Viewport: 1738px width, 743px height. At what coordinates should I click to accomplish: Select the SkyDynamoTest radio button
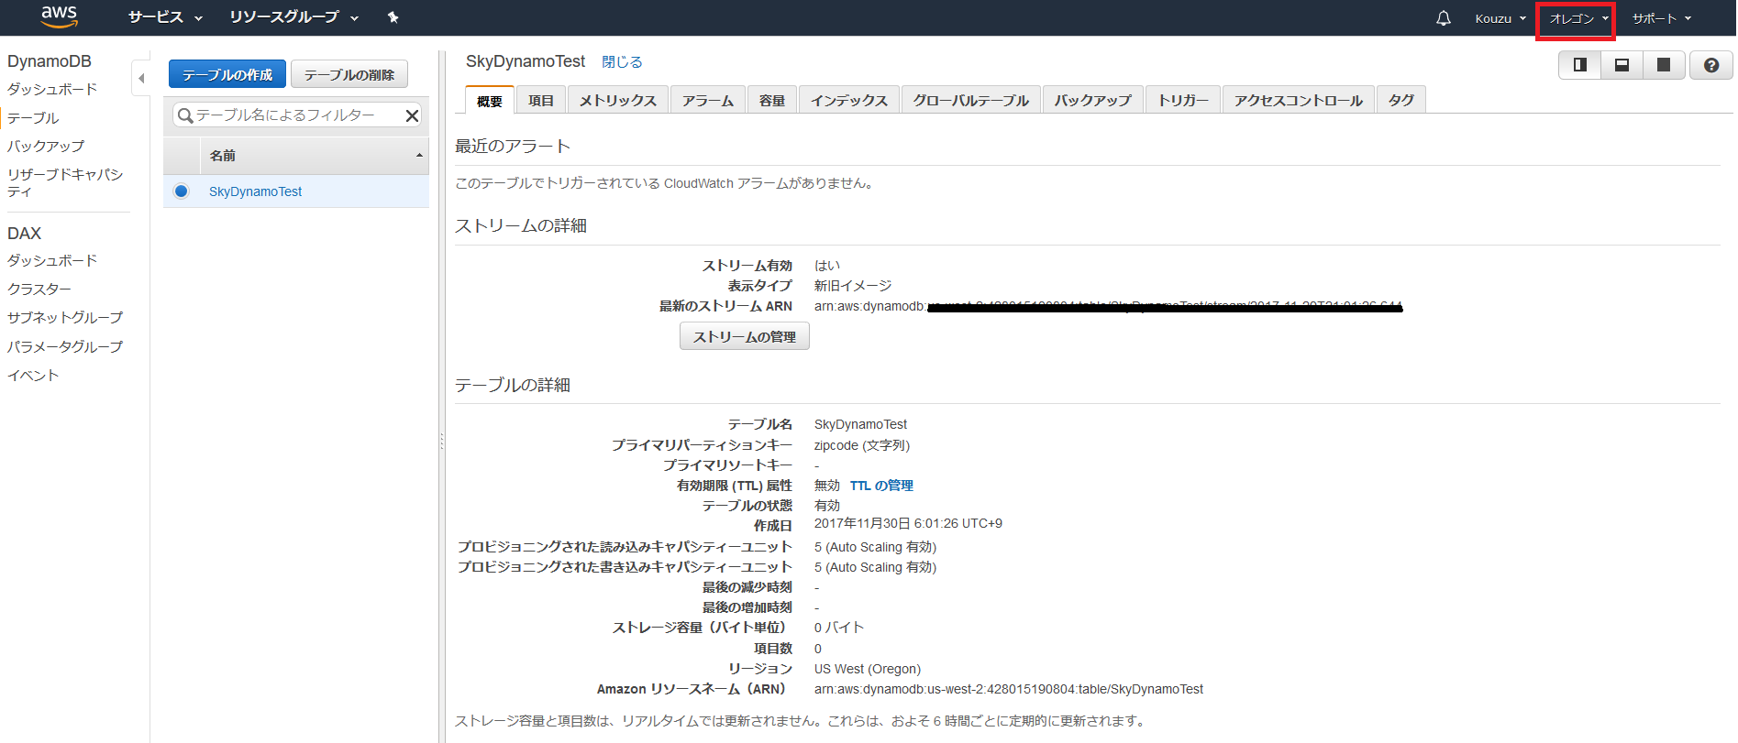click(181, 191)
